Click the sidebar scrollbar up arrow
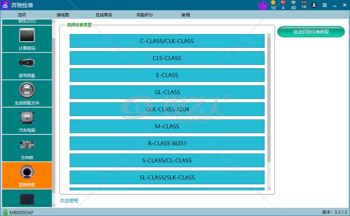 point(54,21)
